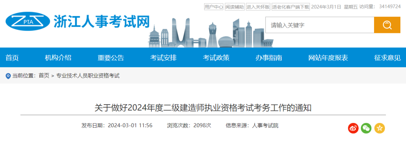Open 网站年度报表 navigation item
Viewport: 406px width, 141px height.
tap(328, 58)
